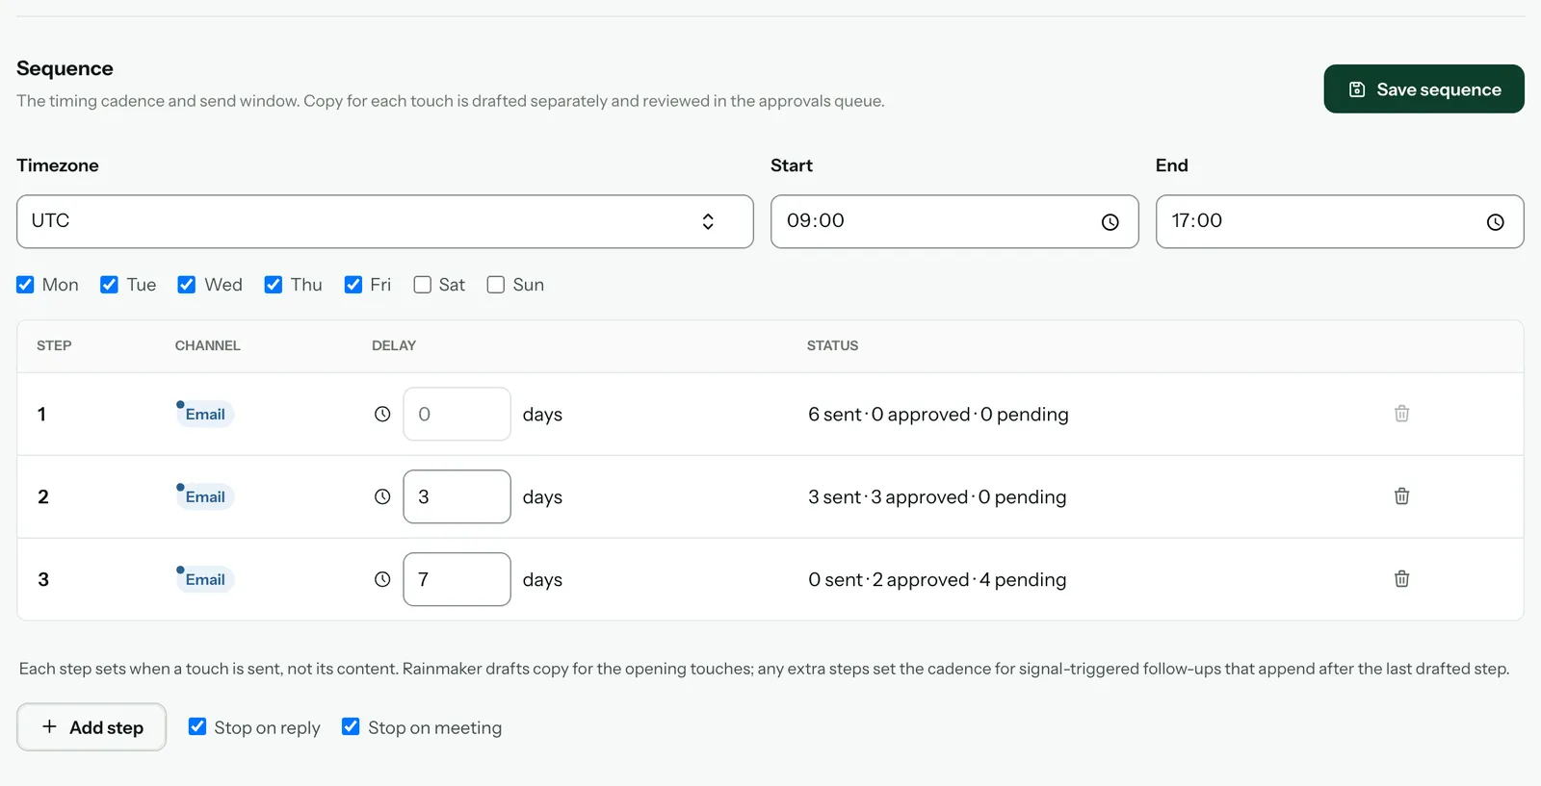Image resolution: width=1541 pixels, height=786 pixels.
Task: Click the CHANNEL column header
Action: pos(207,345)
